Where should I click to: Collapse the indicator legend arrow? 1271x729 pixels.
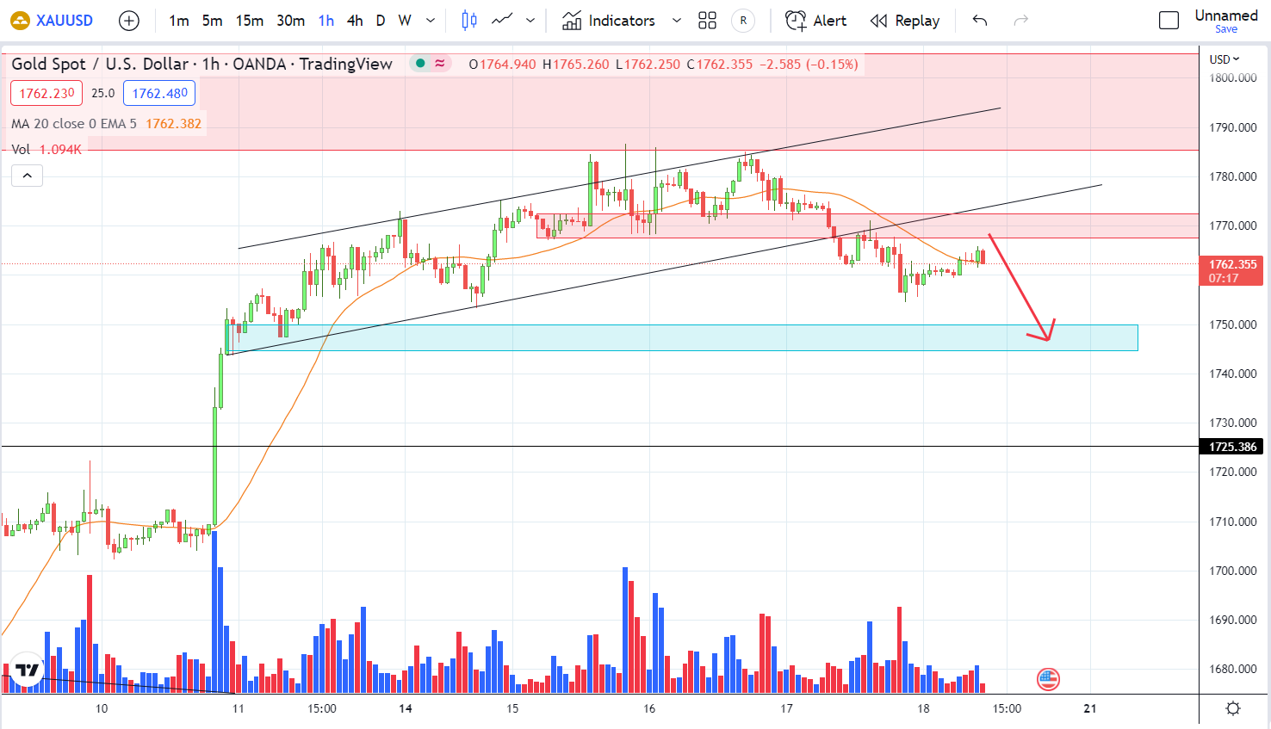click(27, 176)
